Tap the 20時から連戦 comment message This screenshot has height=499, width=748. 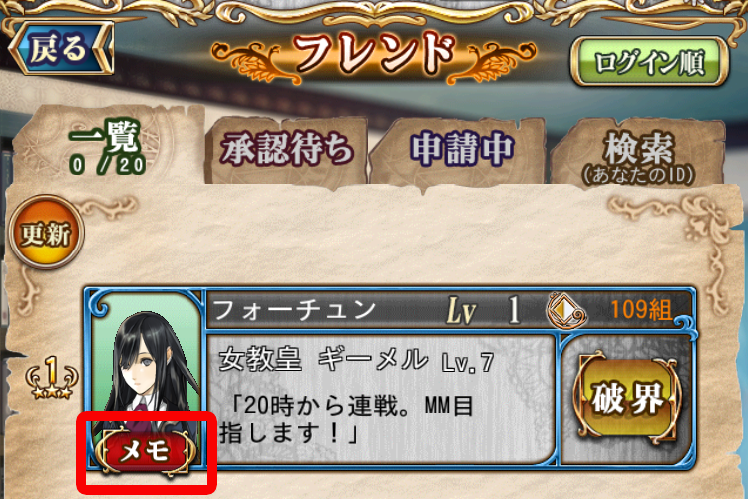(346, 420)
